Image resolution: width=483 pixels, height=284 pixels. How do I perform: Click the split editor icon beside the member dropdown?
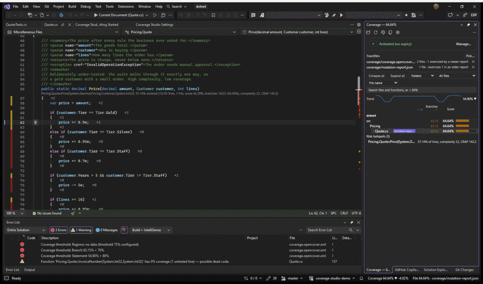tap(359, 32)
